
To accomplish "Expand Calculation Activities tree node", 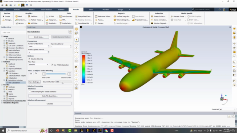I will pyautogui.click(x=4, y=80).
